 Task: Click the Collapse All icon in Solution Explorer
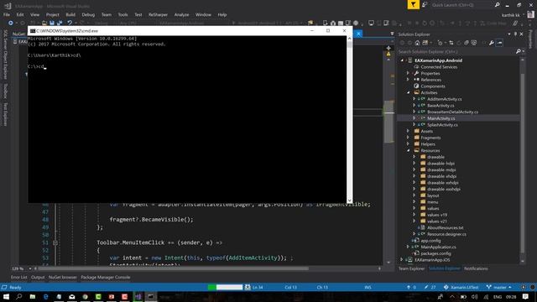[x=467, y=43]
